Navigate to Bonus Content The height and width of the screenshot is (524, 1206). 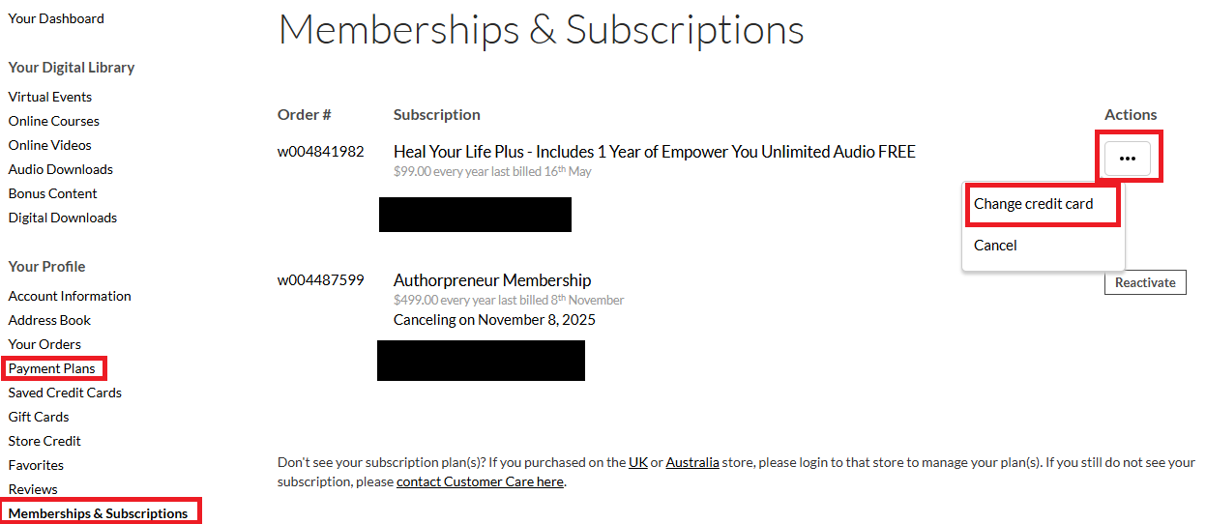50,193
